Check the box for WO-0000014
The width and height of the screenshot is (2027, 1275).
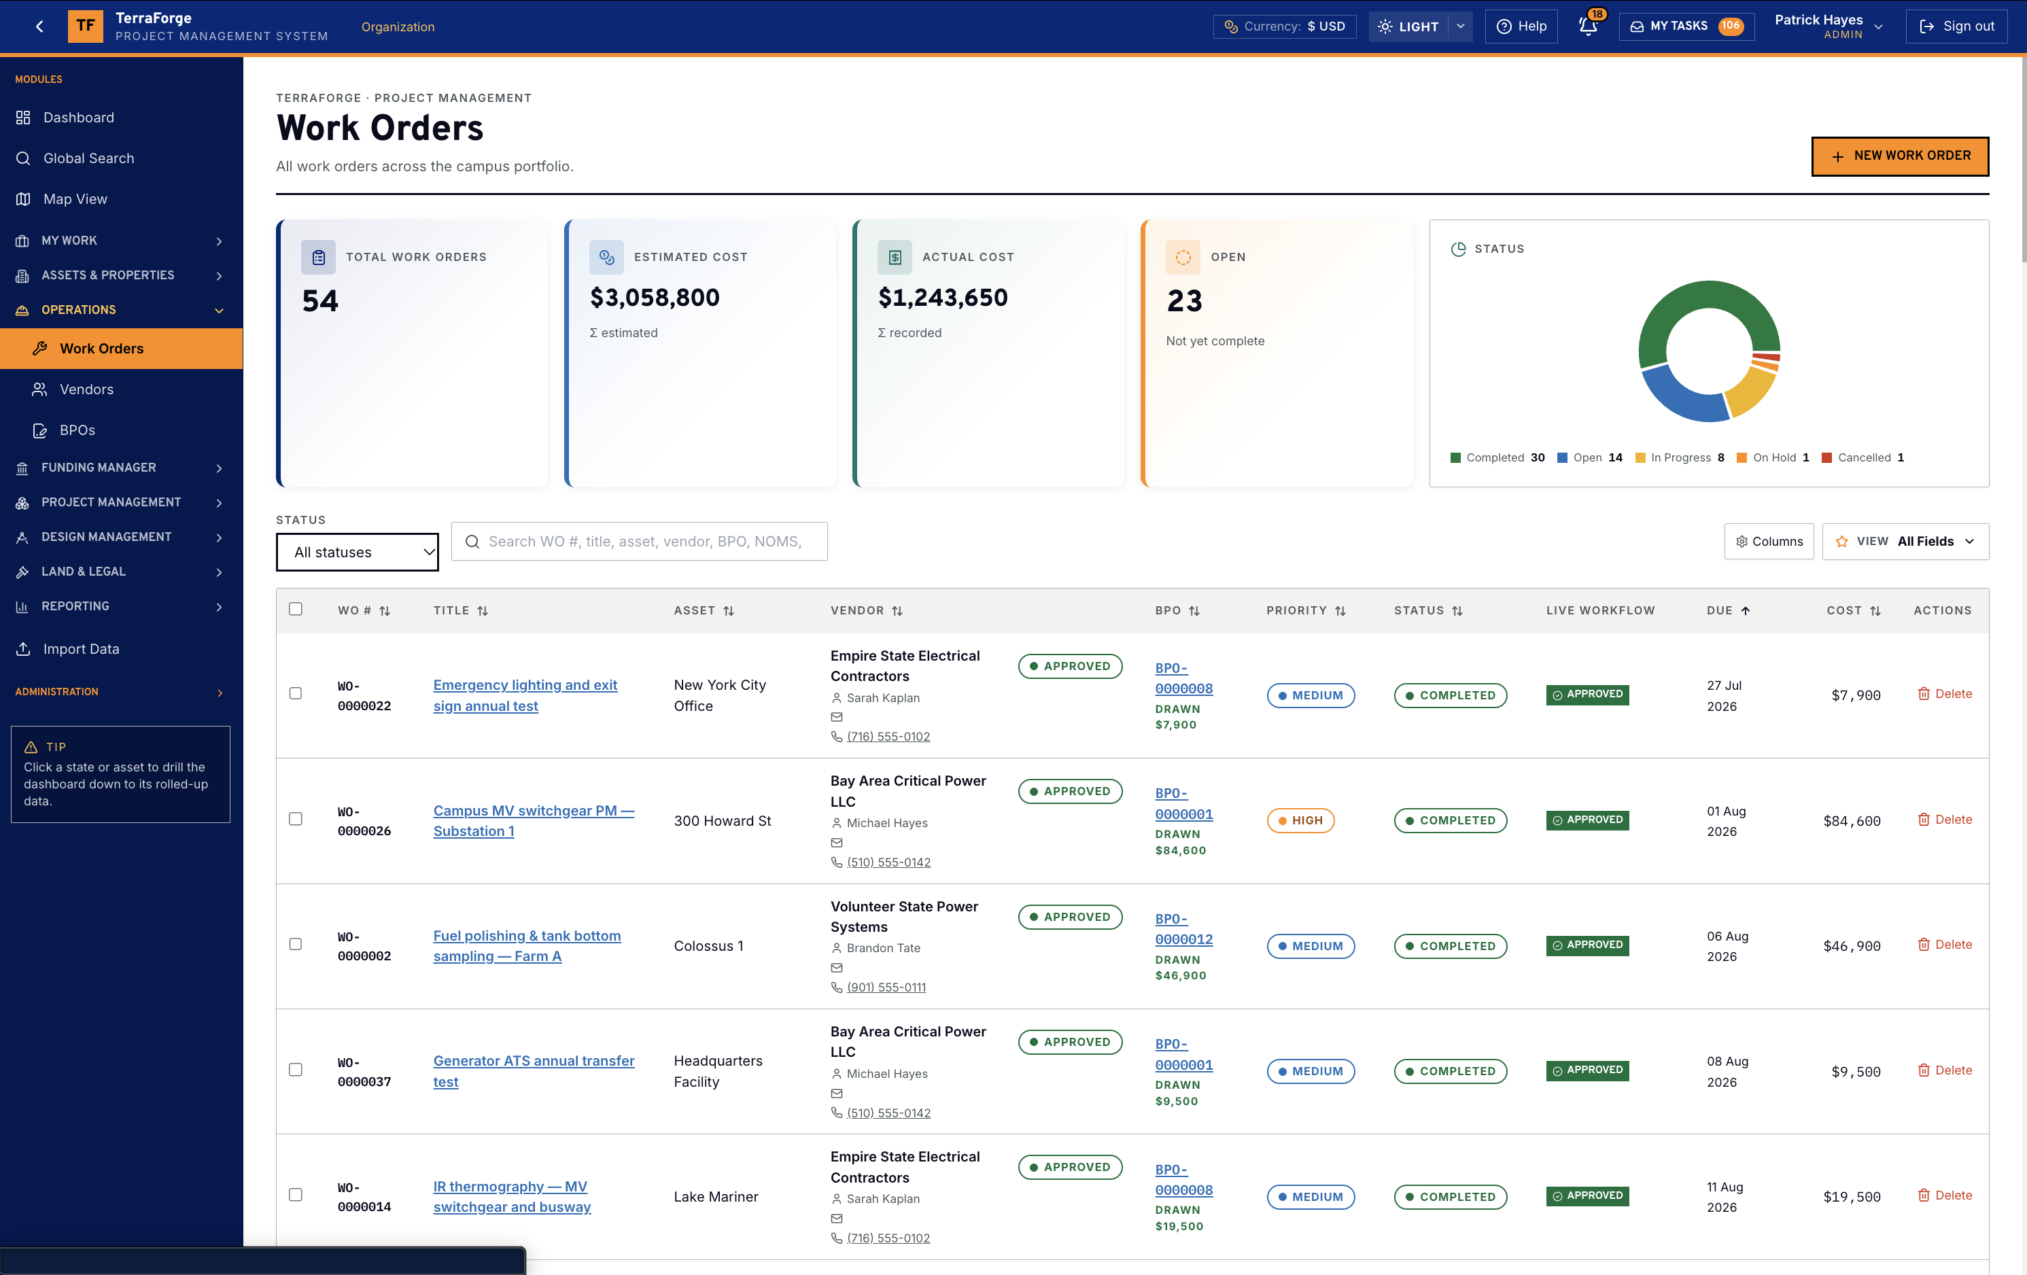point(296,1195)
